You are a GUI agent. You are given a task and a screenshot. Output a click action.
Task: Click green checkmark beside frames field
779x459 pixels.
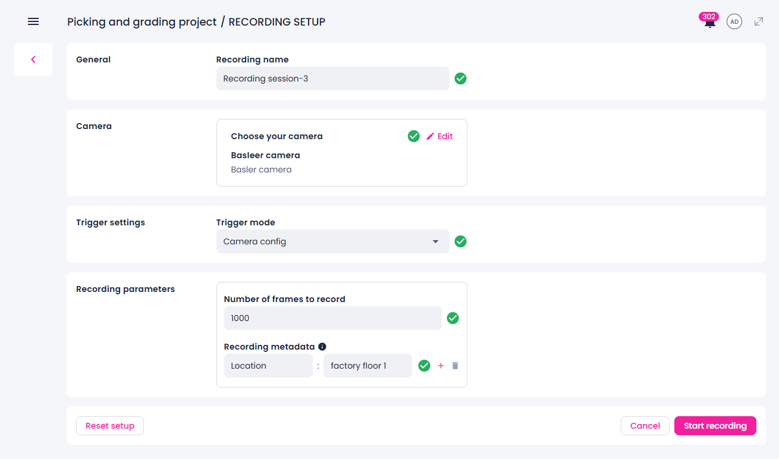point(453,318)
